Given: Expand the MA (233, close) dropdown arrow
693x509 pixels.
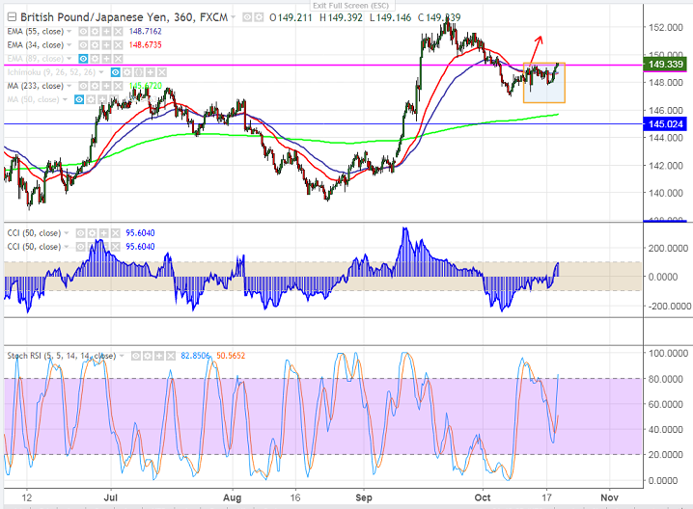Looking at the screenshot, I should point(69,86).
